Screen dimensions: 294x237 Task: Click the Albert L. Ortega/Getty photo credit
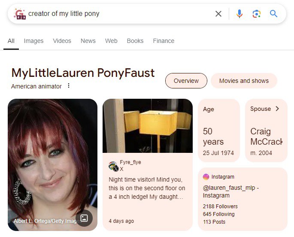click(x=47, y=221)
